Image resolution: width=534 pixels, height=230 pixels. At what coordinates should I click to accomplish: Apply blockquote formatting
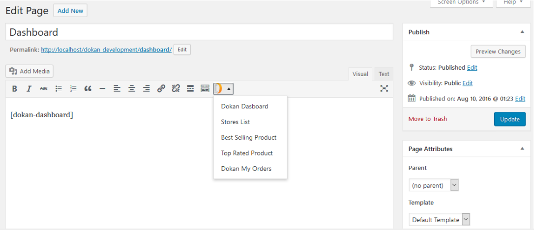pos(88,89)
